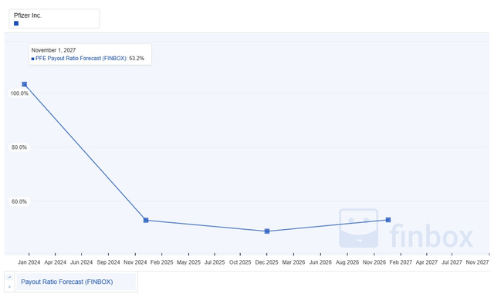494x297 pixels.
Task: Click the Feb 2025 x-axis label
Action: pos(161,262)
